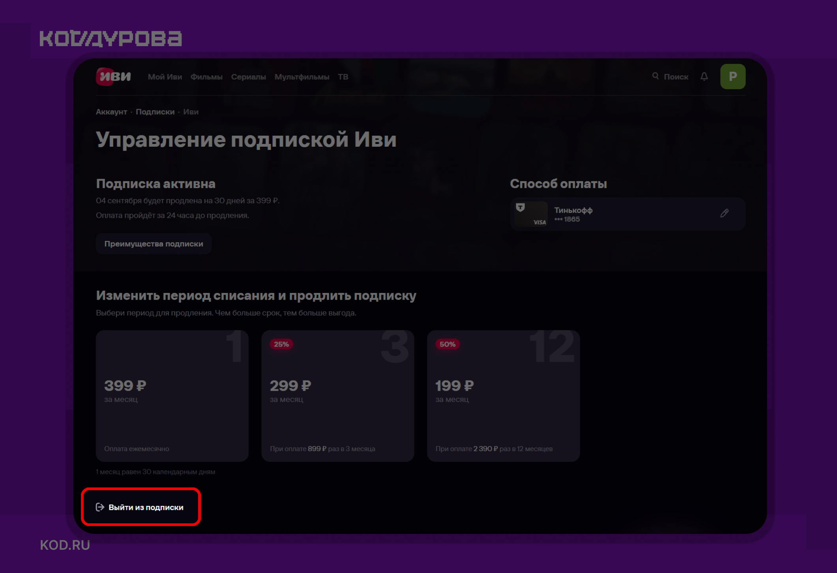
Task: Open the ТВ section
Action: [343, 77]
